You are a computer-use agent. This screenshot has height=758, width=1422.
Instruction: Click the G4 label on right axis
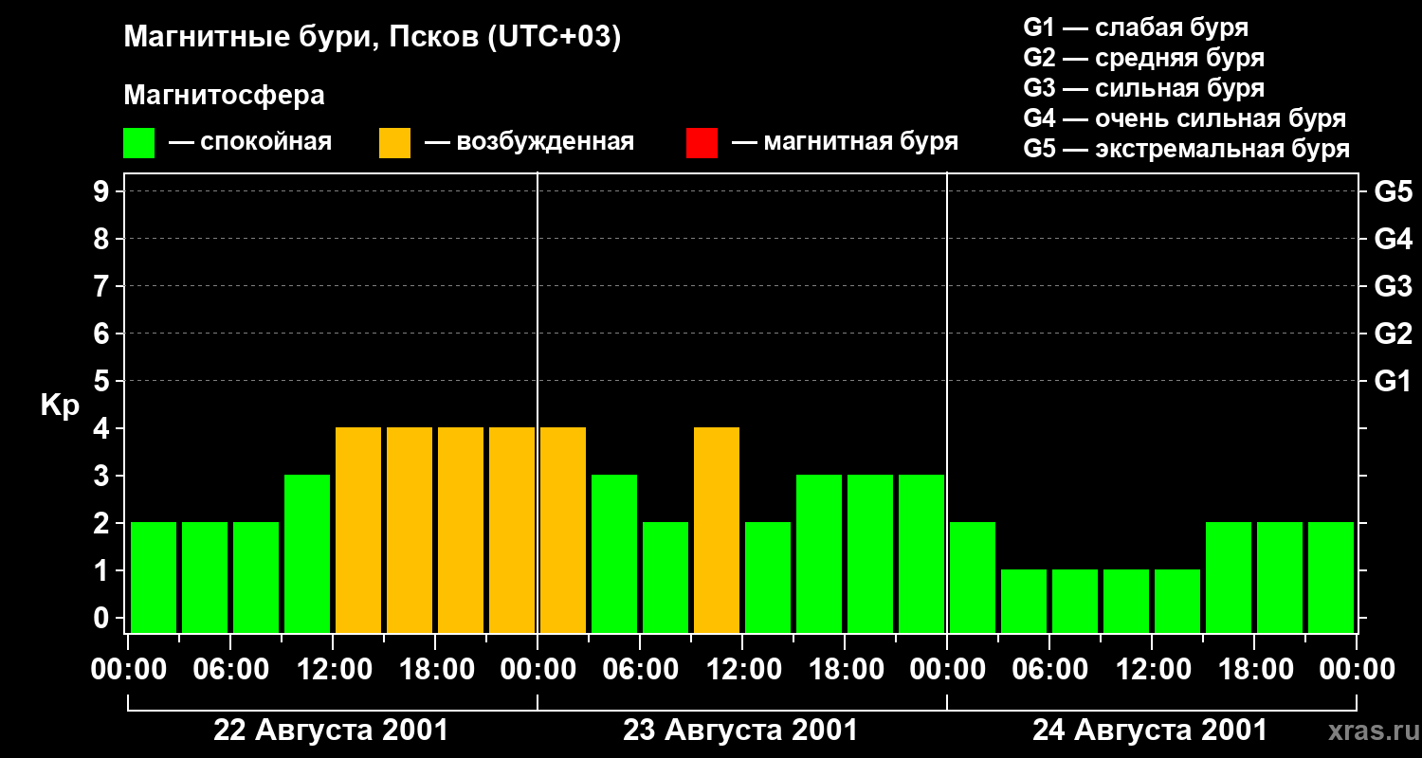(1393, 239)
